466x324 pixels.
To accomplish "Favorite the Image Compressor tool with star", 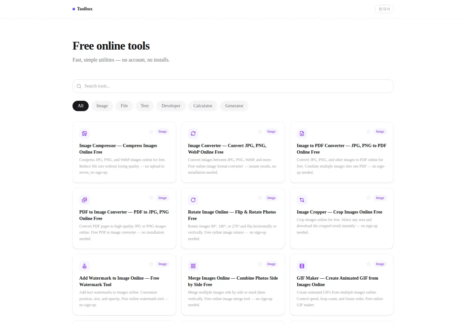I will 151,132.
